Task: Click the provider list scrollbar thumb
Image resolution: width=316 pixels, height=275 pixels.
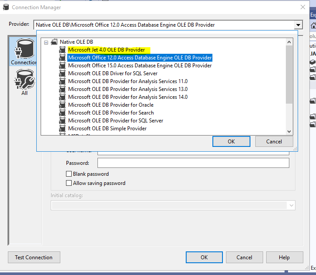Action: tap(289, 75)
